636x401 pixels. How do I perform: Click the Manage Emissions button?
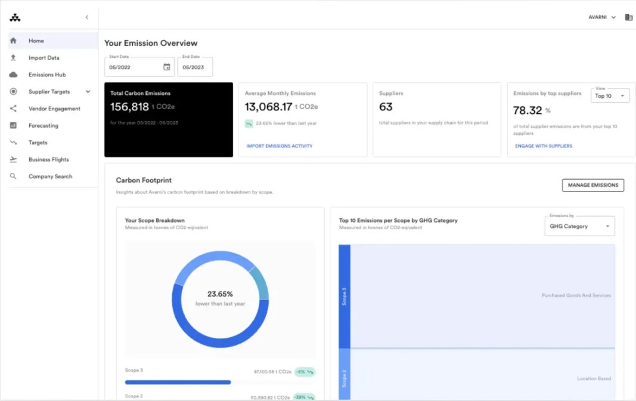592,186
